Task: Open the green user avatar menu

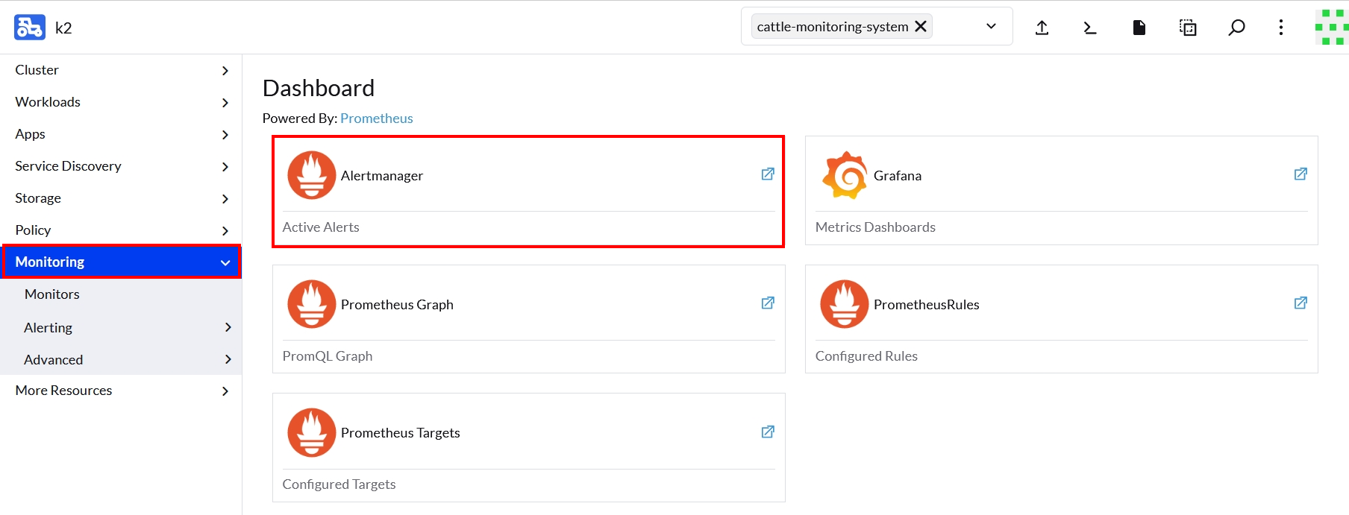Action: (x=1331, y=28)
